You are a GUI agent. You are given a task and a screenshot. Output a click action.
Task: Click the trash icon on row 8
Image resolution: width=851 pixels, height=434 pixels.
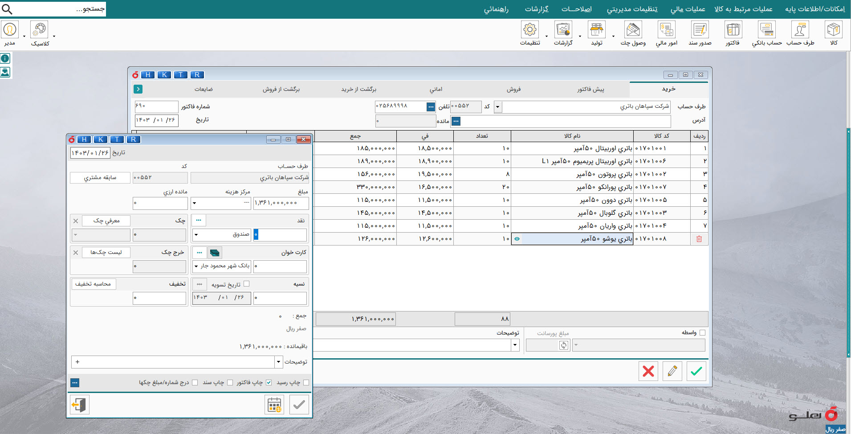[699, 239]
